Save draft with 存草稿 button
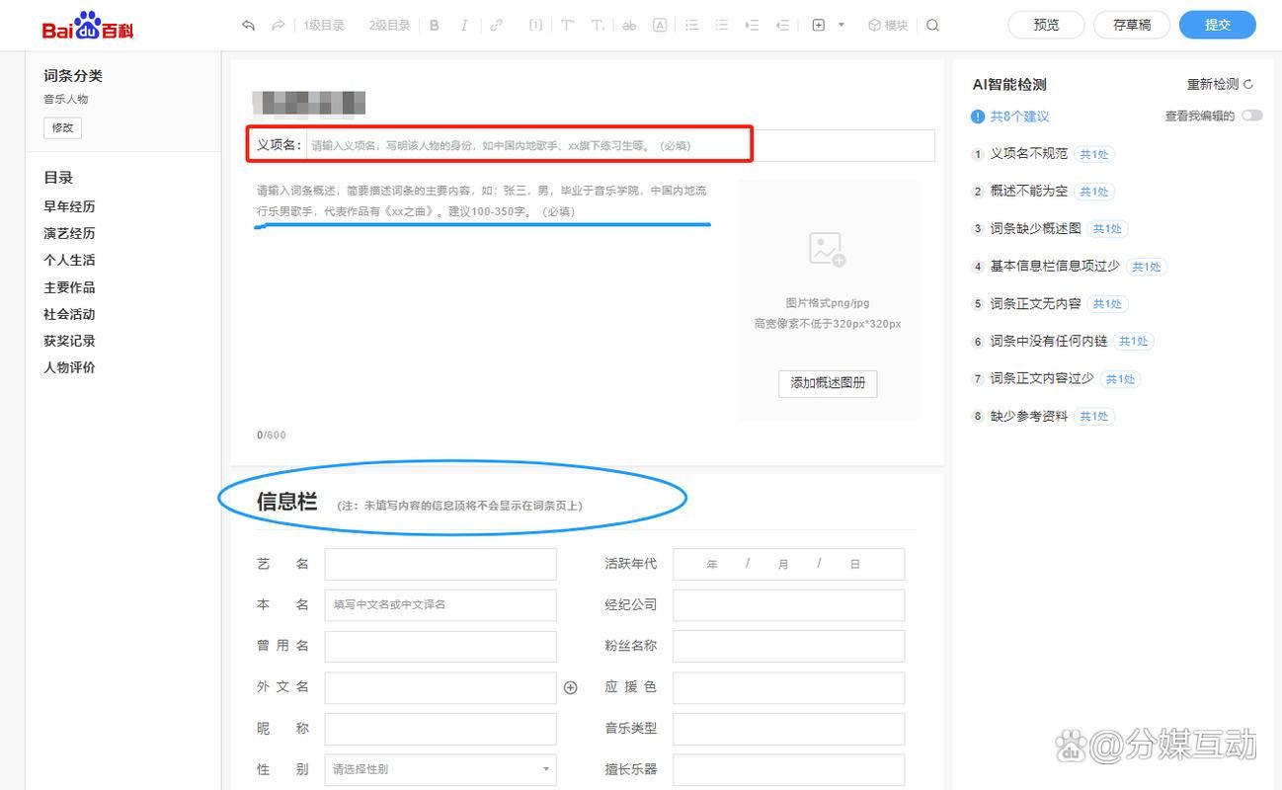Screen dimensions: 1282x790 click(1132, 25)
